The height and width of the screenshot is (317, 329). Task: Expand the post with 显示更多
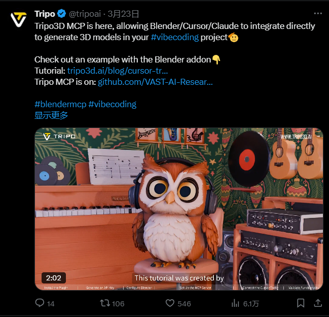[x=51, y=115]
